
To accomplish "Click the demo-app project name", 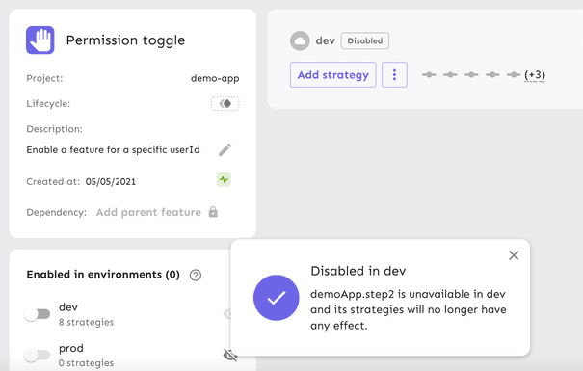I will 215,78.
